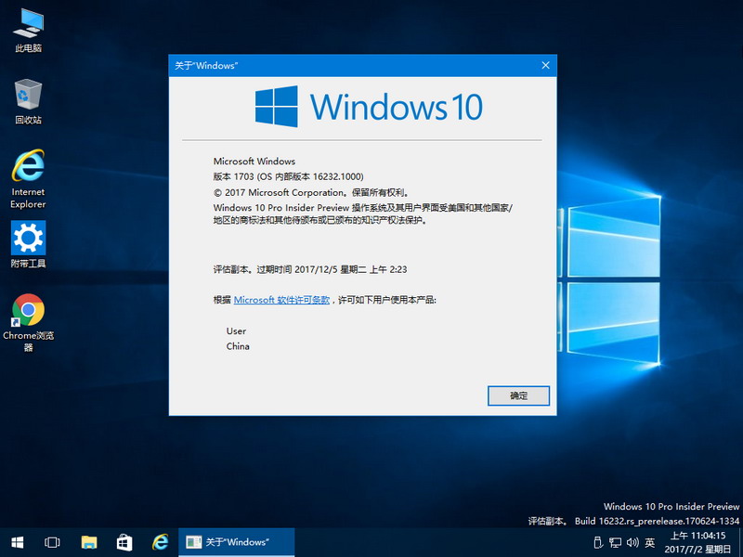Open the Windows Start menu
This screenshot has height=557, width=743.
coord(18,542)
